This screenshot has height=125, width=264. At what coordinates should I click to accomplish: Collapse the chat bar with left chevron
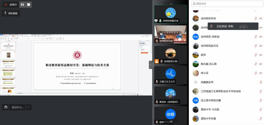28,107
